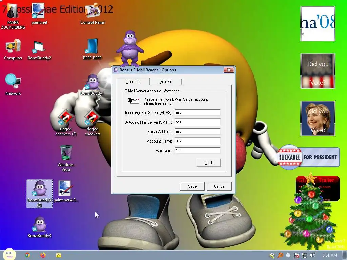Launch Firefox from the taskbar
Screen dimensions: 347x260
43,255
